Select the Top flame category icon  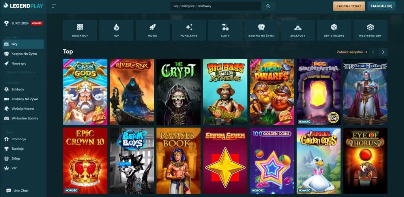[116, 30]
